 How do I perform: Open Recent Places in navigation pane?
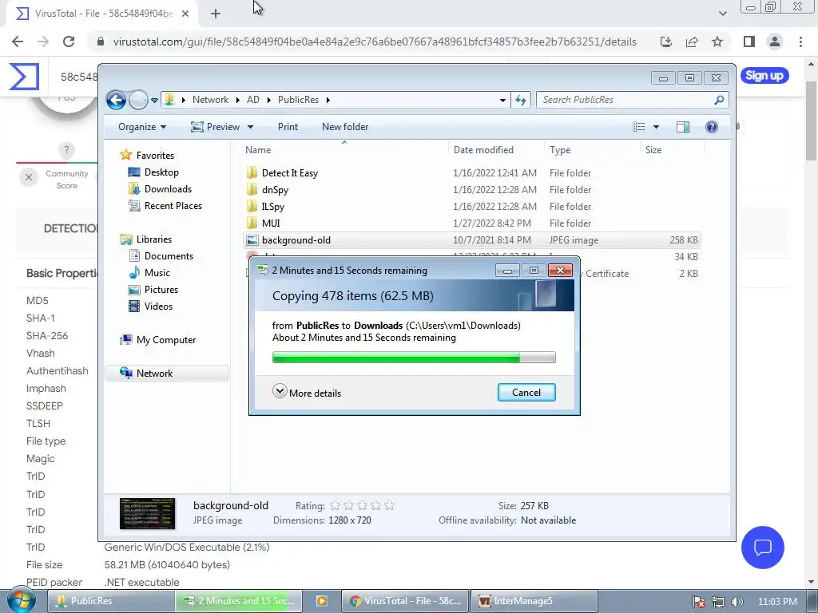(173, 205)
